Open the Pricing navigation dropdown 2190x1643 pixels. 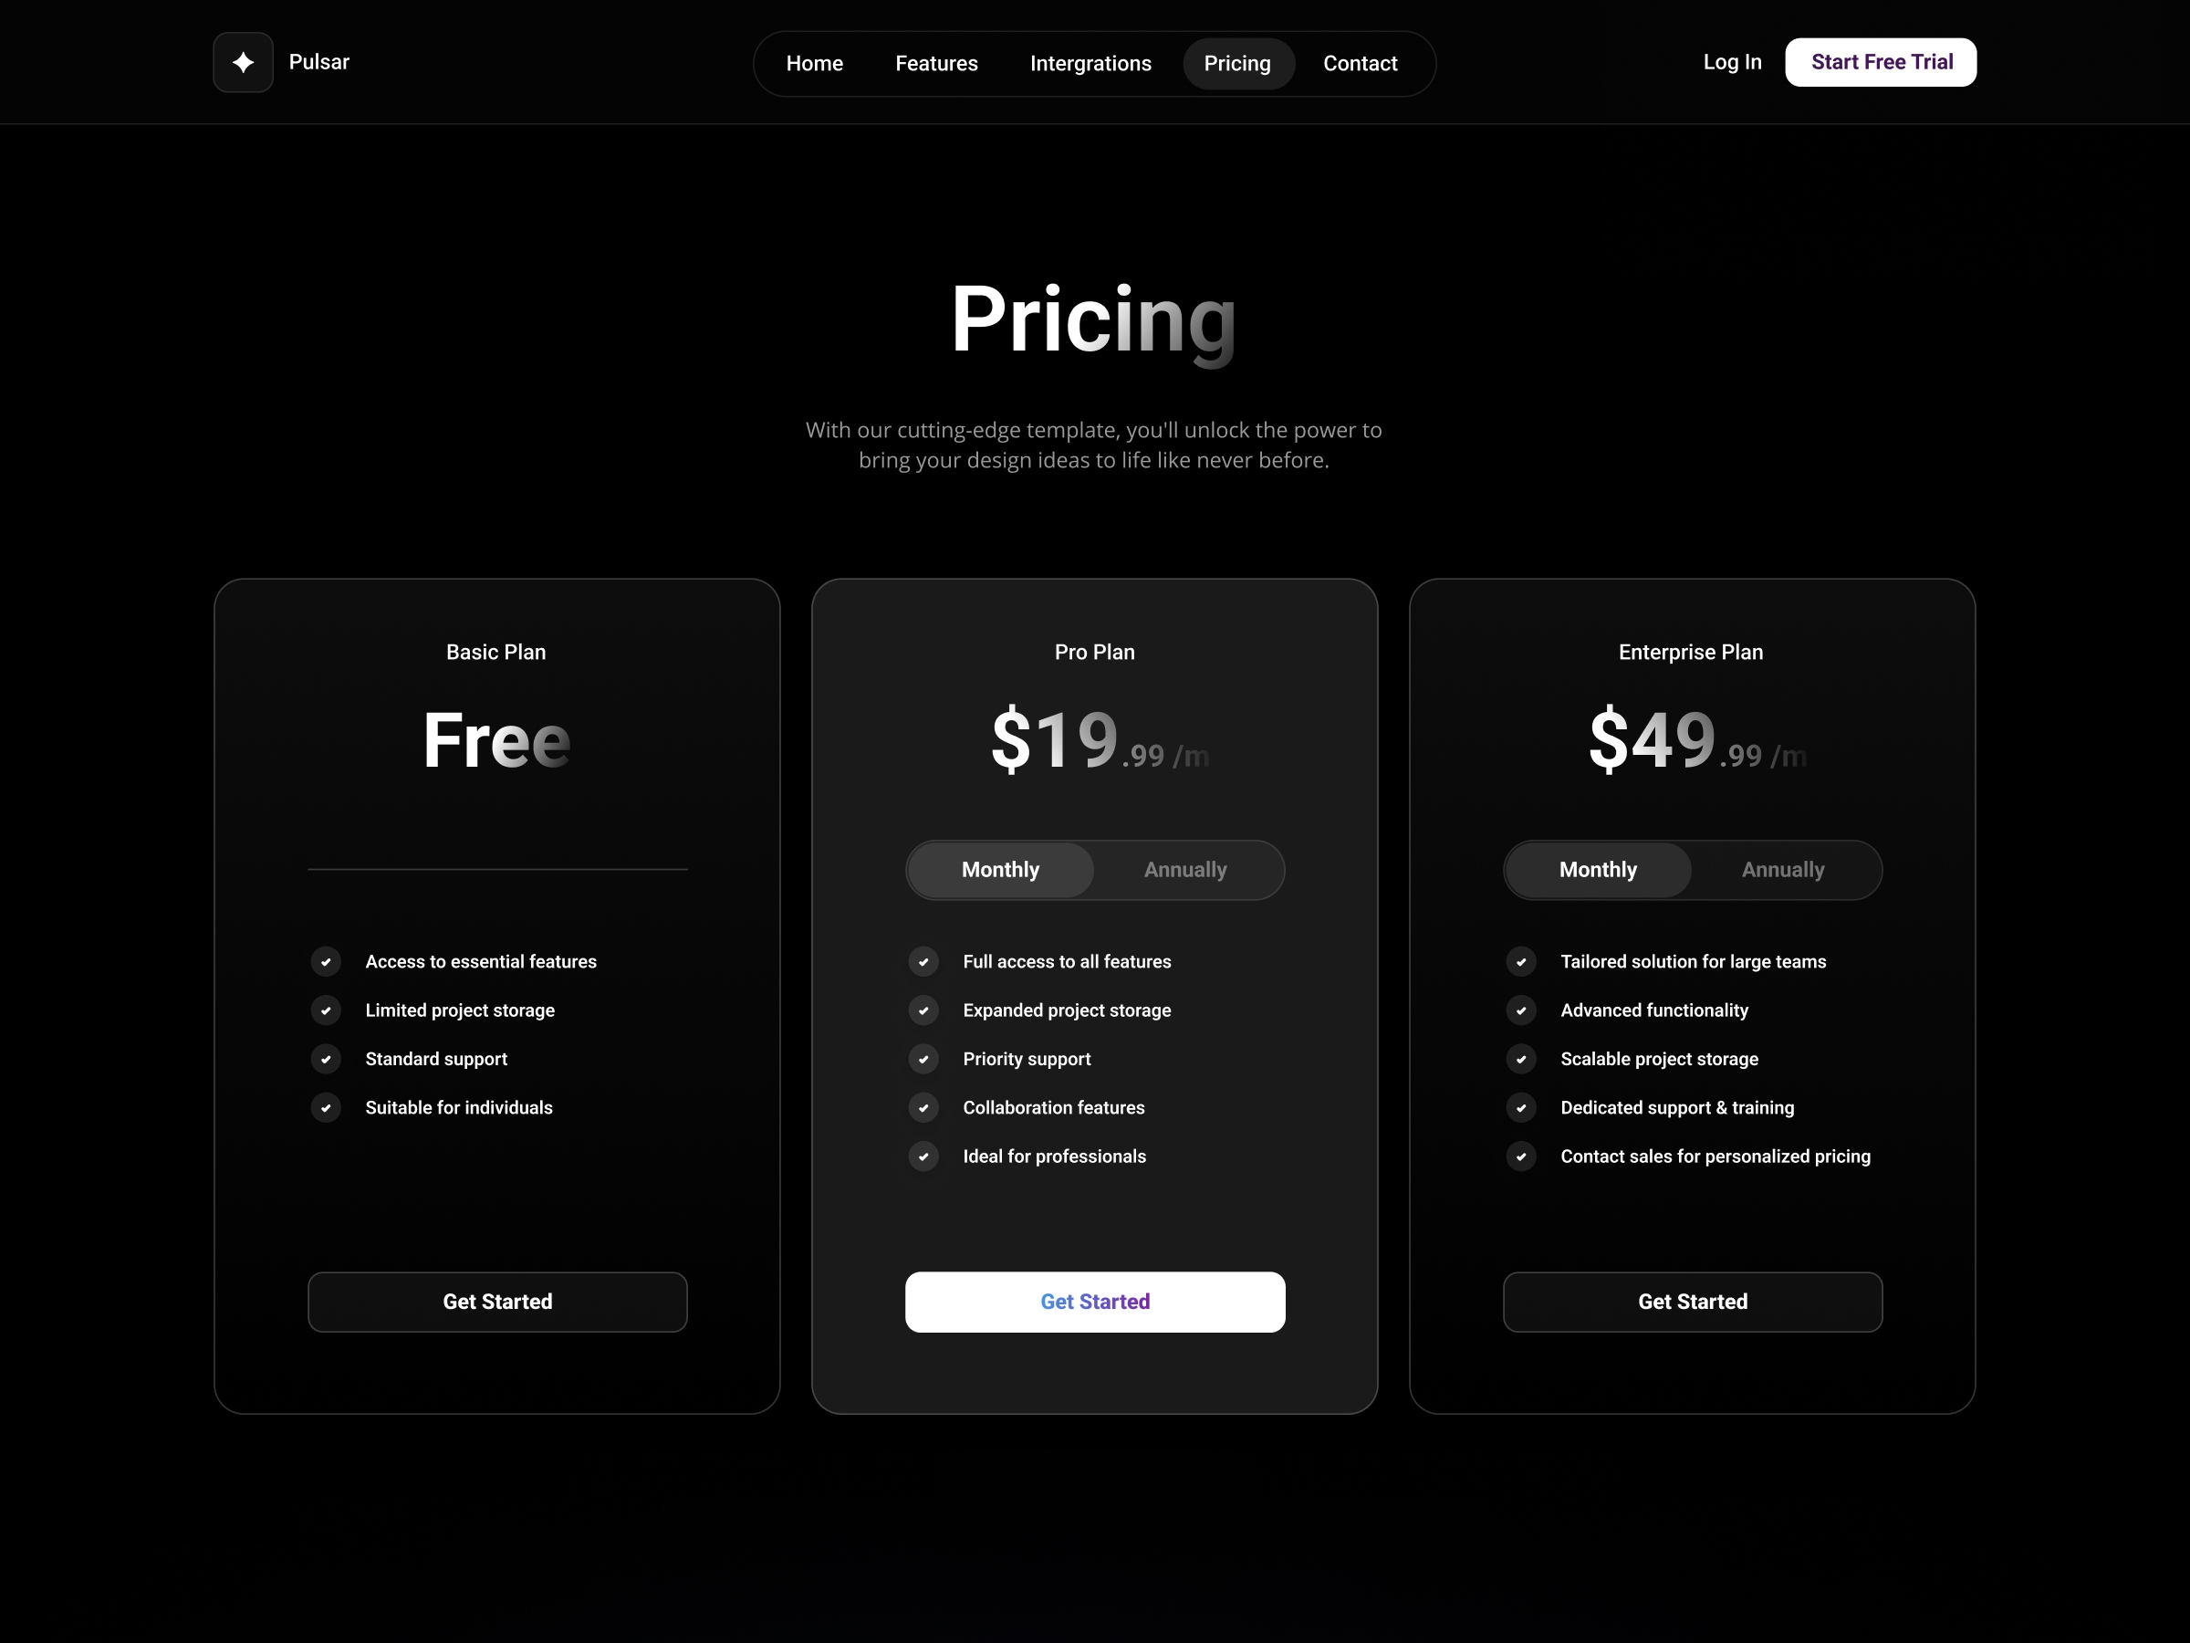(x=1238, y=62)
